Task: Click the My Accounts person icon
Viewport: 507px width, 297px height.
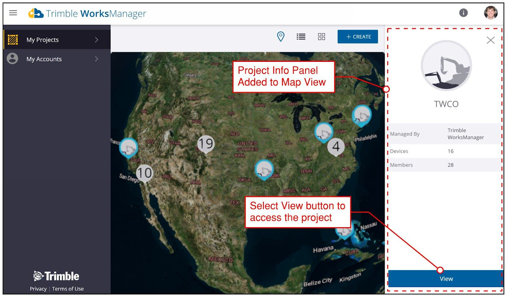Action: click(13, 59)
